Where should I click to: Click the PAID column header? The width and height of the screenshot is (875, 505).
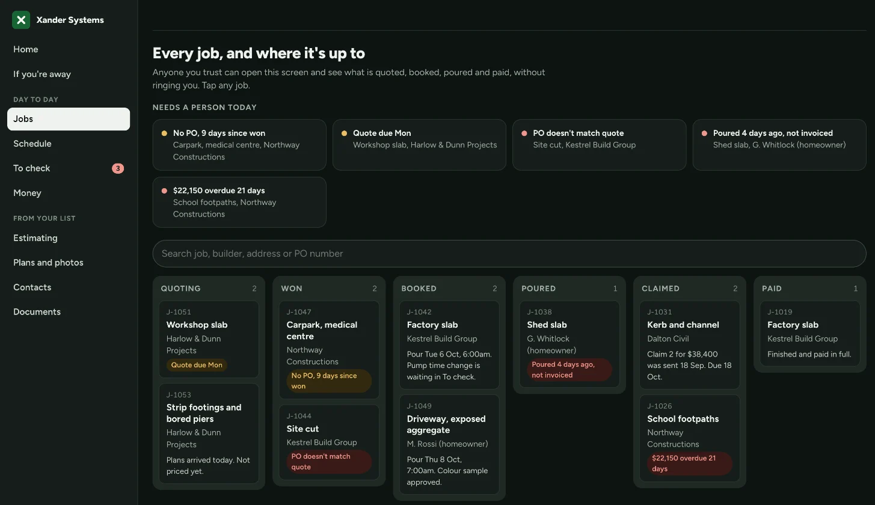tap(772, 289)
